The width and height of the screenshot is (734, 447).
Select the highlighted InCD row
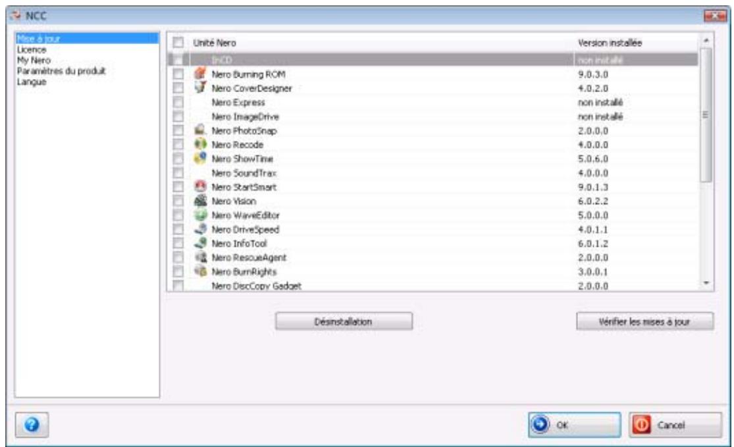tap(433, 59)
